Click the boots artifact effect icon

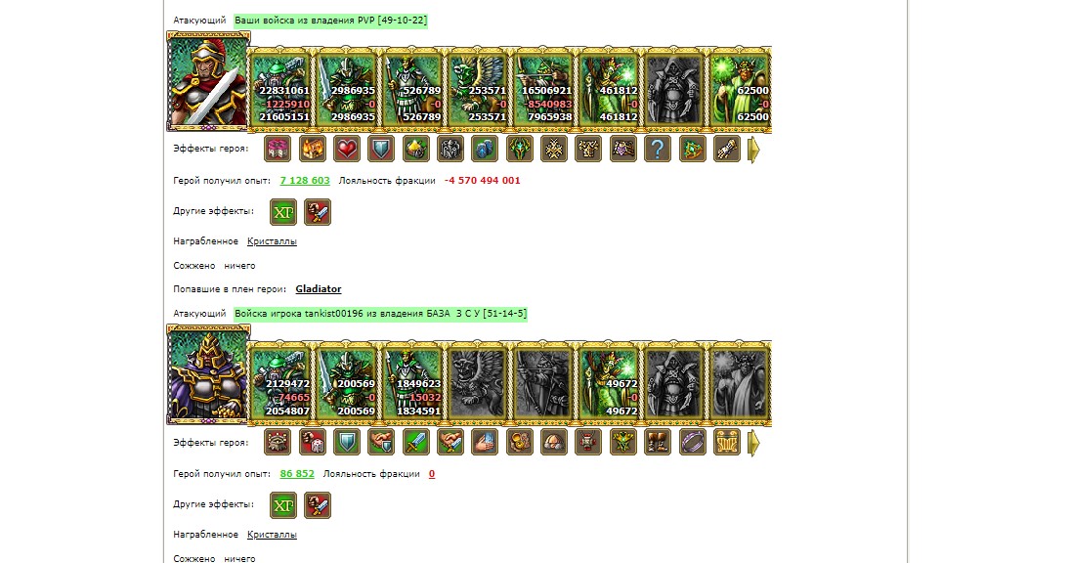point(657,442)
